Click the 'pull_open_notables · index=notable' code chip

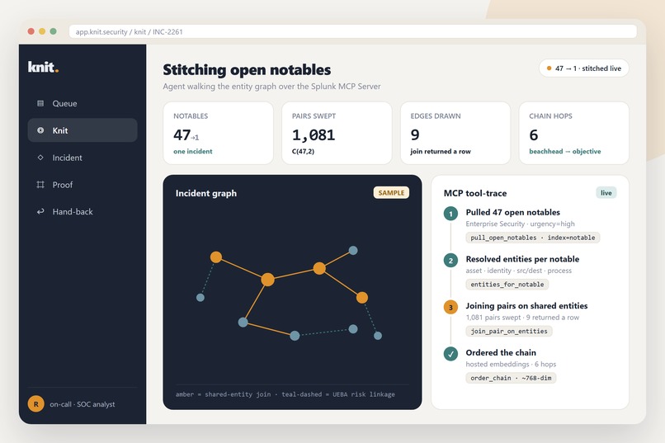533,238
